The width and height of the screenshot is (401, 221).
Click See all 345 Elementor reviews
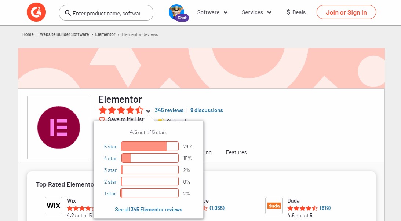[x=149, y=210]
